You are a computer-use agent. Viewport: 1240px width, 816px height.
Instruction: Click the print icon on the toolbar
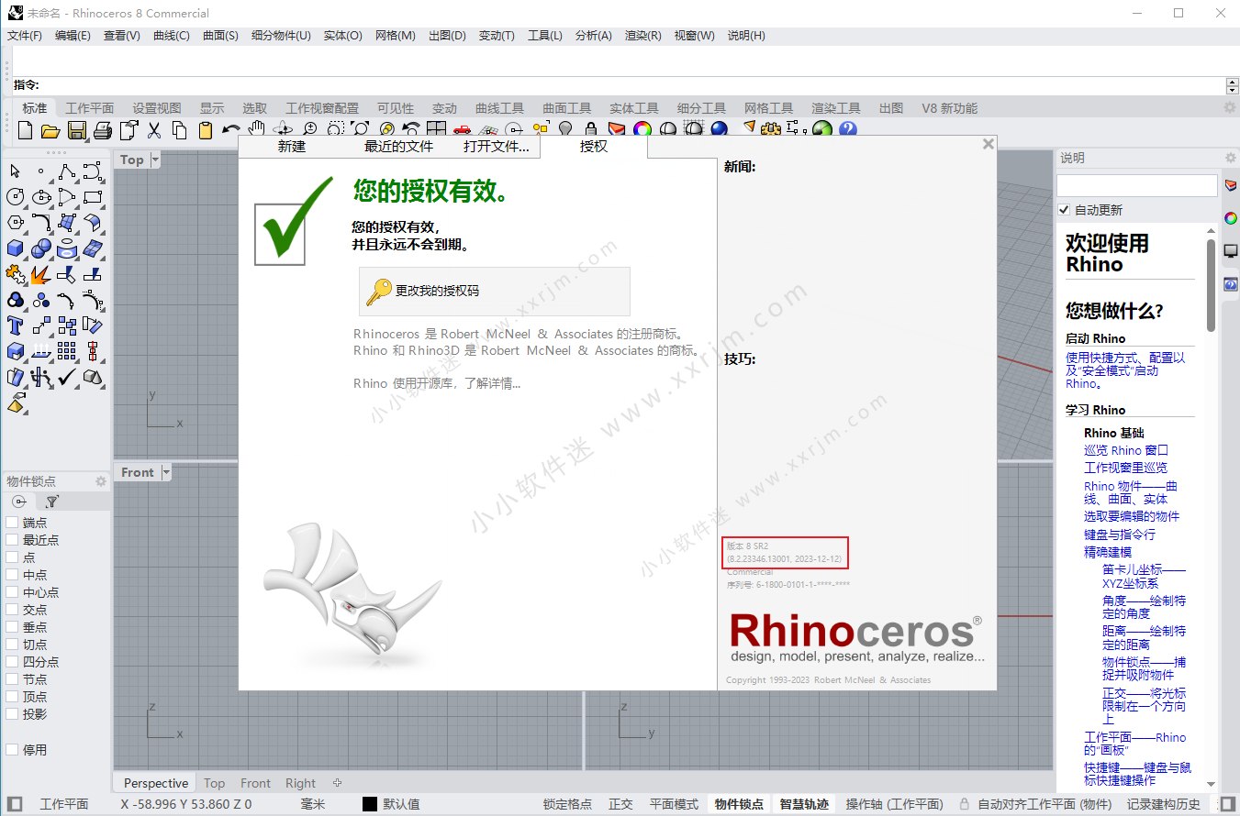click(x=102, y=129)
